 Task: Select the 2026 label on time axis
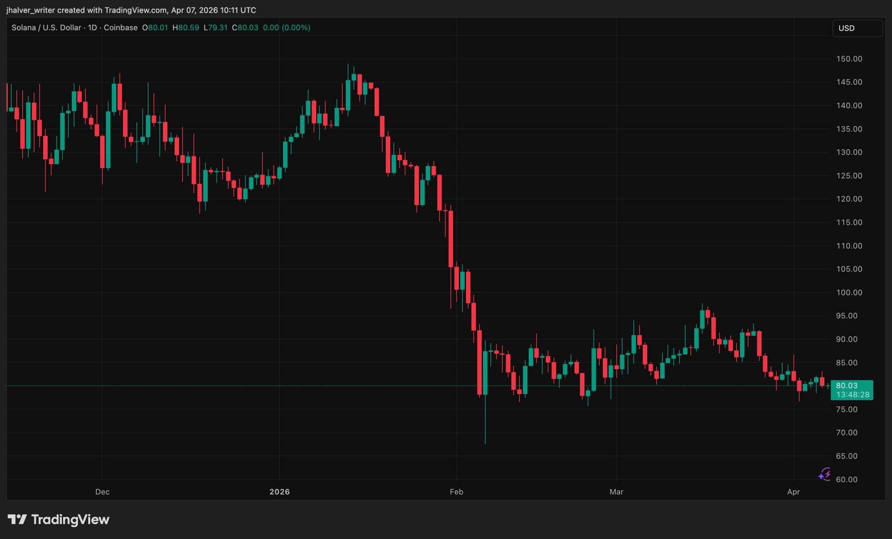[x=279, y=492]
